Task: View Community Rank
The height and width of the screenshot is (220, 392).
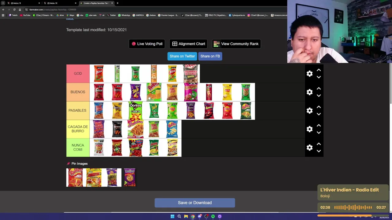Action: 236,44
